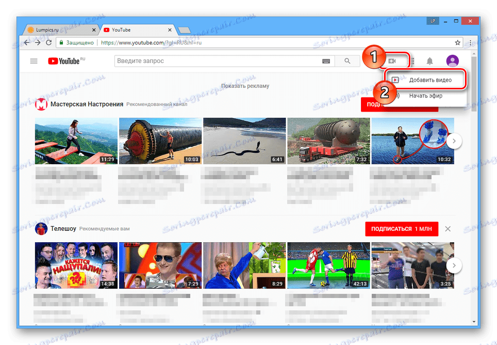
Task: Open the 8:29 watering can thumbnail
Action: point(244,265)
